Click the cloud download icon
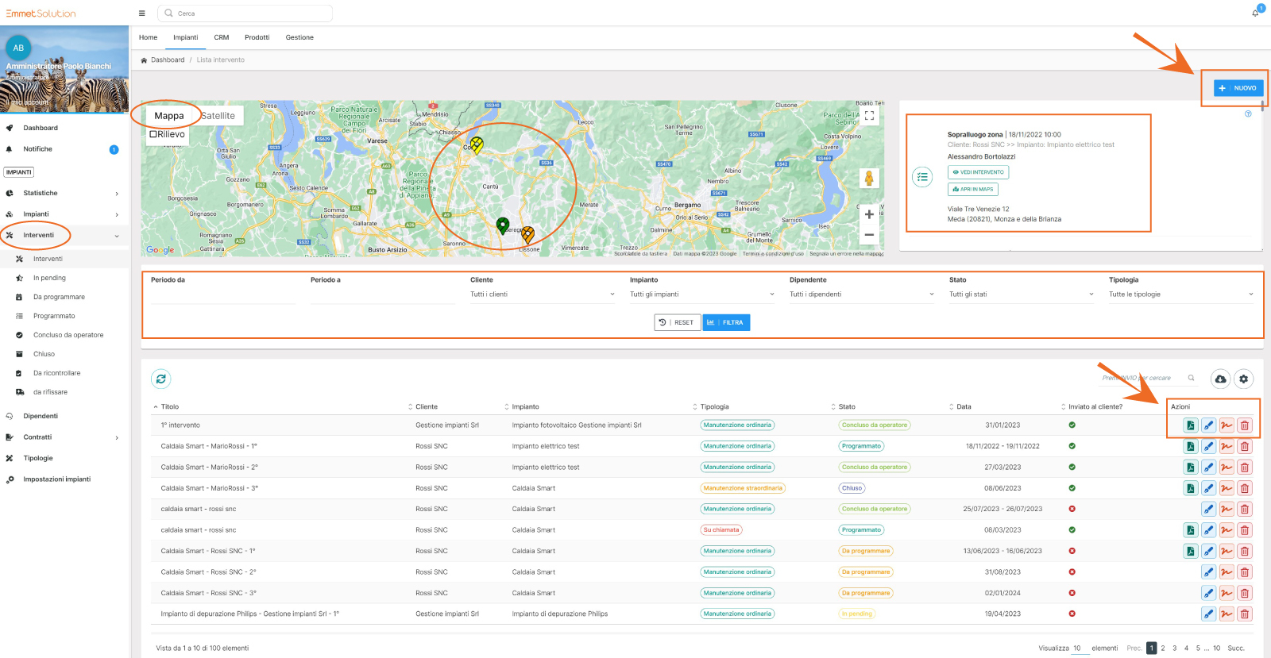This screenshot has width=1271, height=658. tap(1220, 379)
